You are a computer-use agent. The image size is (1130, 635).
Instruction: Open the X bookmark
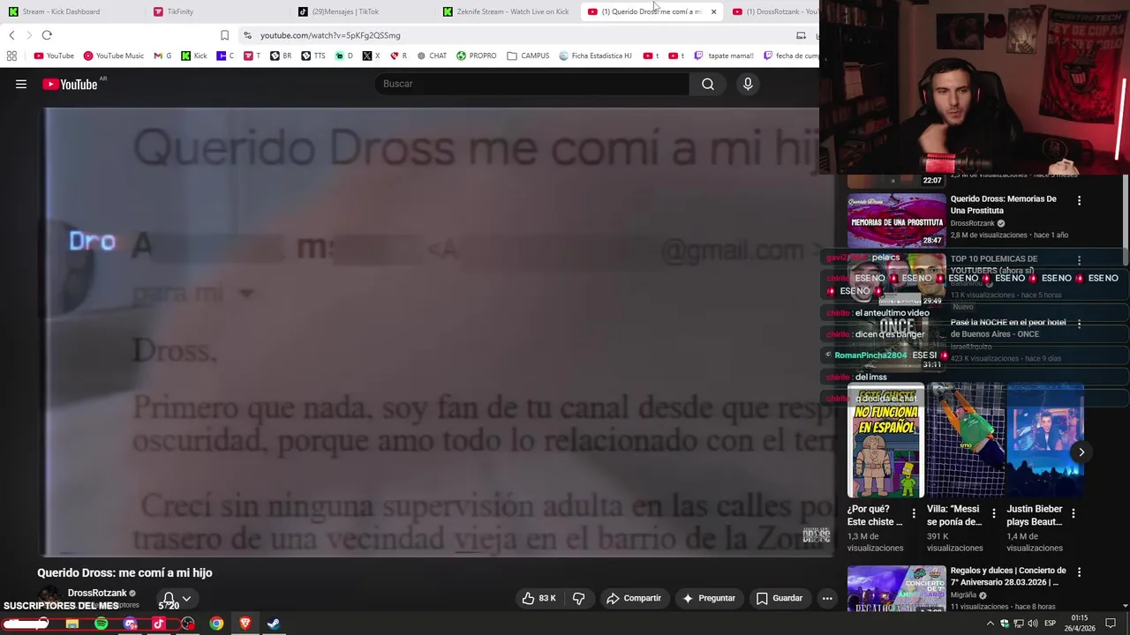point(372,56)
